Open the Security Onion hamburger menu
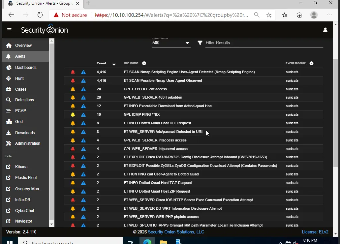The height and width of the screenshot is (244, 340). [x=9, y=30]
